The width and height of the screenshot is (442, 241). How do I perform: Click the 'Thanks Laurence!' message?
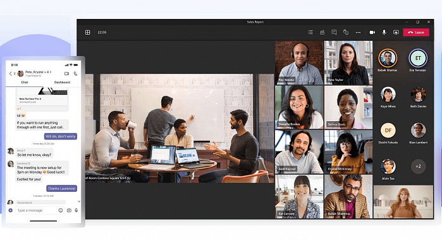click(61, 189)
